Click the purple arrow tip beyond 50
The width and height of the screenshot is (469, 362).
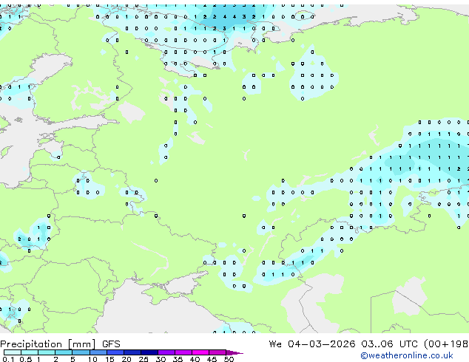pos(234,352)
